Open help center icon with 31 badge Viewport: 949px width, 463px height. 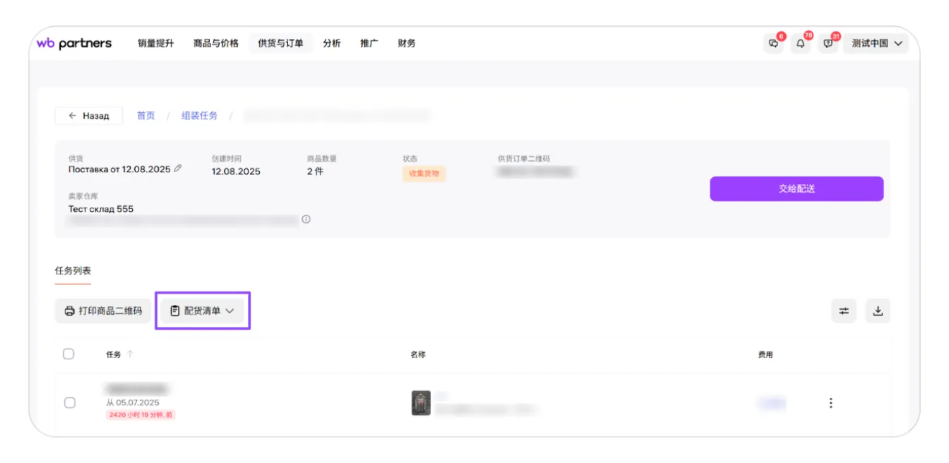coord(828,42)
